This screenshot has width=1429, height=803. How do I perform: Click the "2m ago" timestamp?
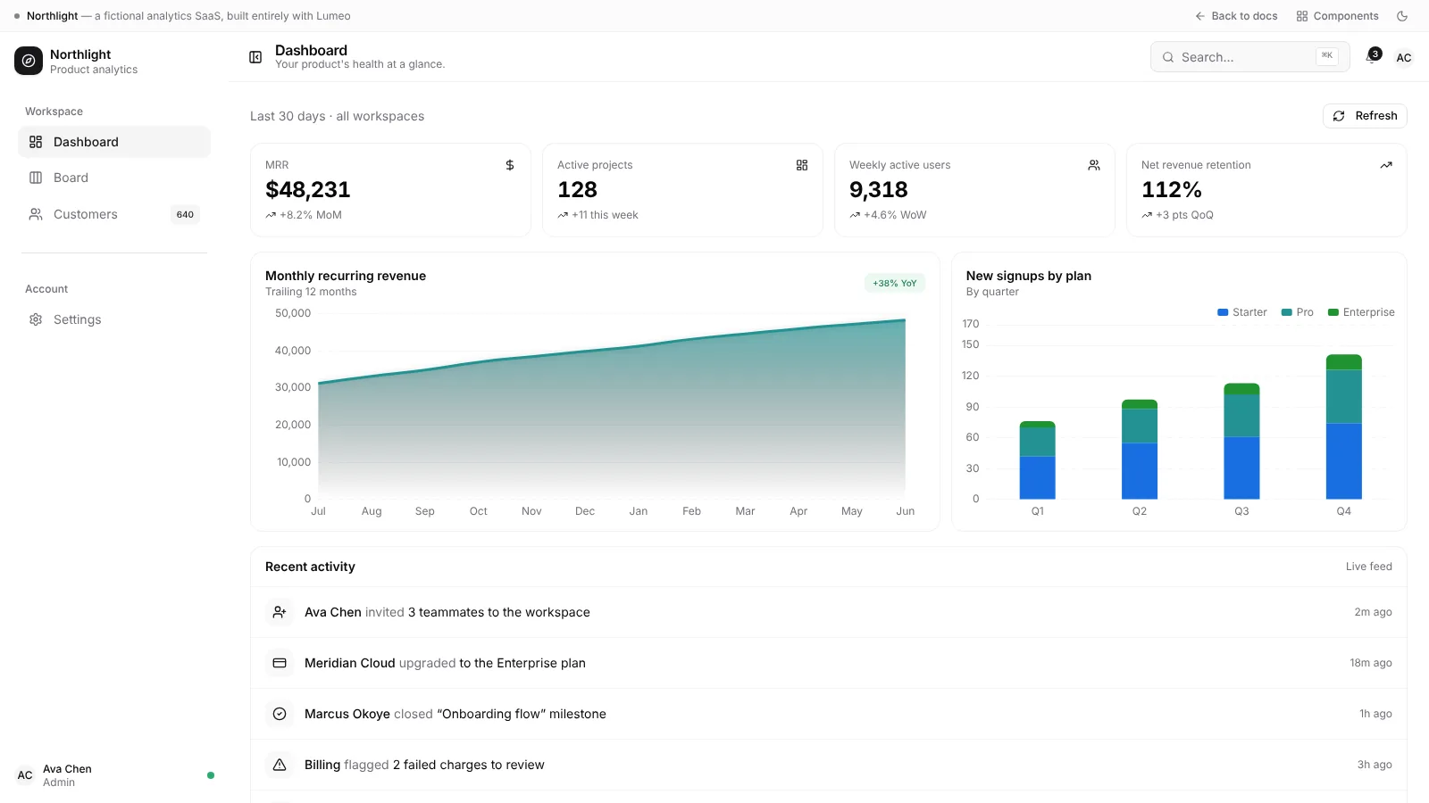coord(1373,612)
